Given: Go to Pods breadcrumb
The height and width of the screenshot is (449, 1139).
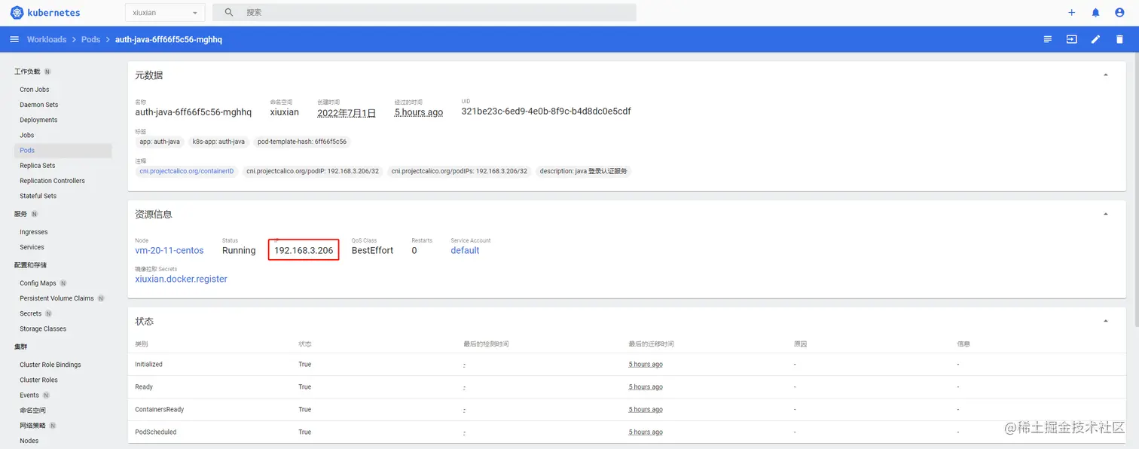Looking at the screenshot, I should click(90, 39).
